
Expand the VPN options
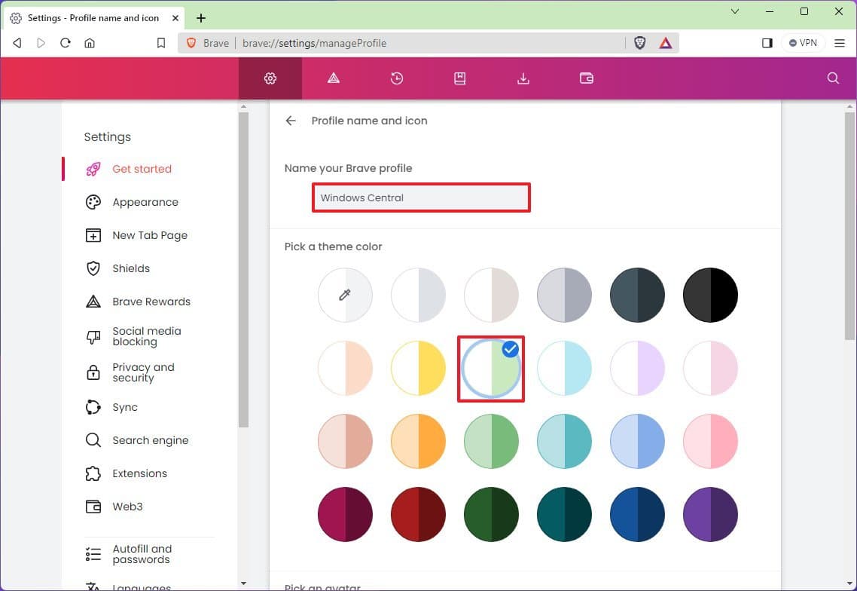(803, 43)
